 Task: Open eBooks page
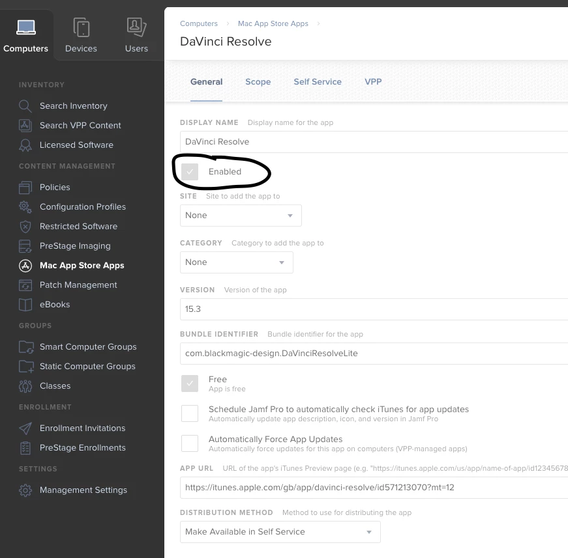[x=55, y=305]
